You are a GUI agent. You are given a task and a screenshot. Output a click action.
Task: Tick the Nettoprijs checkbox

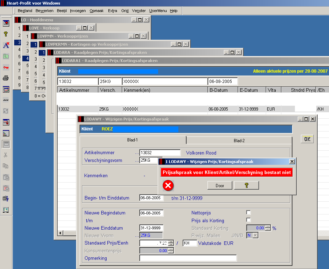pyautogui.click(x=248, y=213)
